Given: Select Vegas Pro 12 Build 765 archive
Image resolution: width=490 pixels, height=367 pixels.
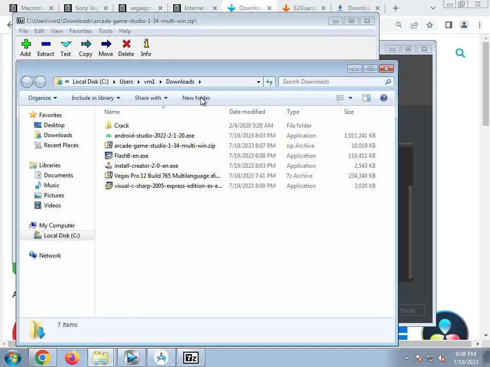Looking at the screenshot, I should click(167, 176).
